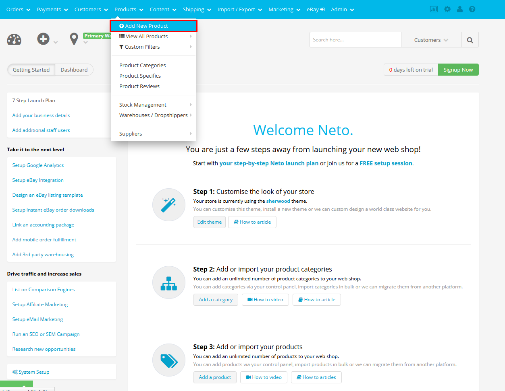505x391 pixels.
Task: Expand Suppliers submenu
Action: coord(154,134)
